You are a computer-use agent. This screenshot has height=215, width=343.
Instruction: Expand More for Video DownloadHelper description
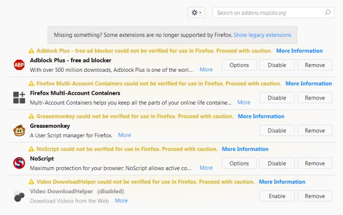point(121,200)
